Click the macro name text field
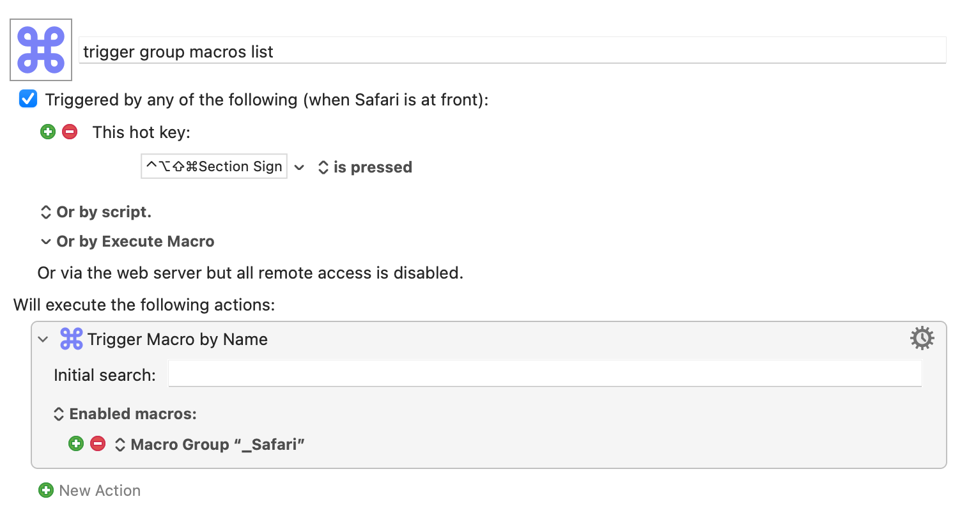 click(x=512, y=50)
